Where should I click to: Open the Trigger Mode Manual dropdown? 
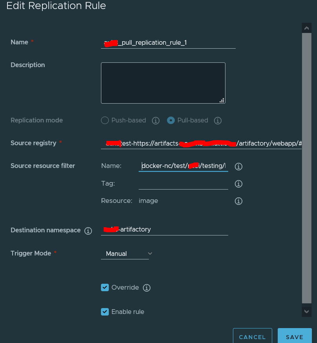(x=126, y=254)
